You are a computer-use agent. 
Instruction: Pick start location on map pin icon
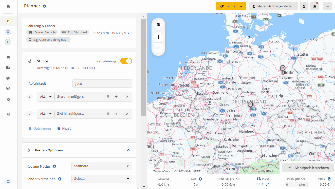tap(108, 97)
